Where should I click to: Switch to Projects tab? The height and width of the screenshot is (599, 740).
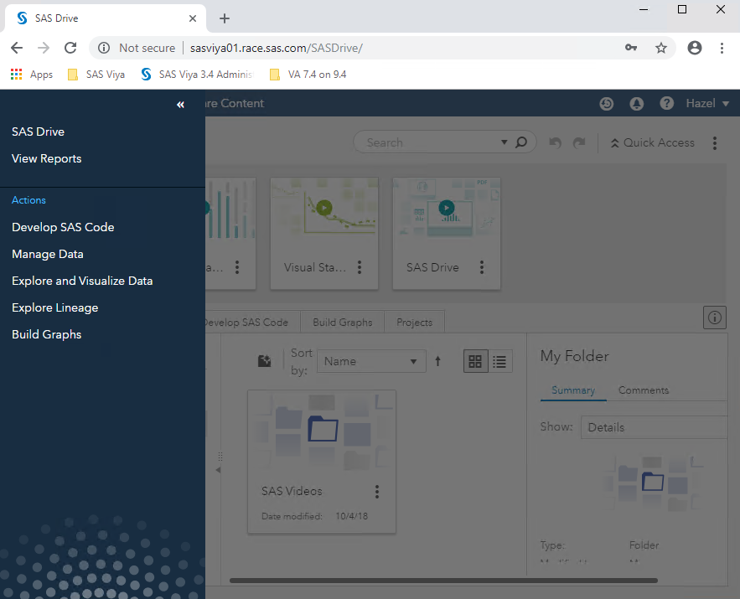click(x=414, y=323)
